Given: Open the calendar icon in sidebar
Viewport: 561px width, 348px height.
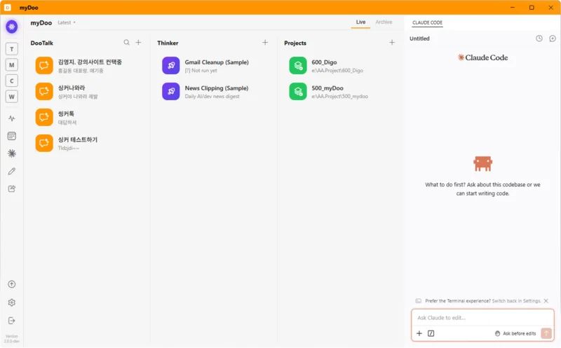Looking at the screenshot, I should click(12, 136).
